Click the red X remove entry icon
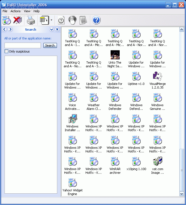 [x=18, y=20]
